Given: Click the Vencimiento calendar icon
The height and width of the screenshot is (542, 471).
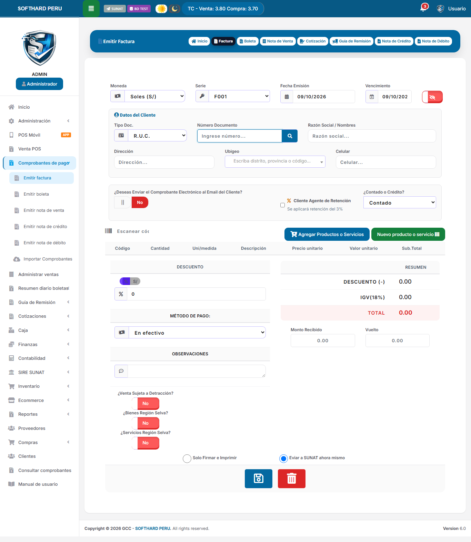Looking at the screenshot, I should [x=372, y=97].
